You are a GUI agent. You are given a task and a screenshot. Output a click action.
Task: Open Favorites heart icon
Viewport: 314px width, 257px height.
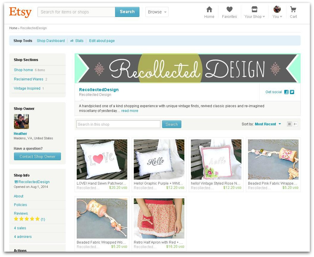(x=229, y=9)
